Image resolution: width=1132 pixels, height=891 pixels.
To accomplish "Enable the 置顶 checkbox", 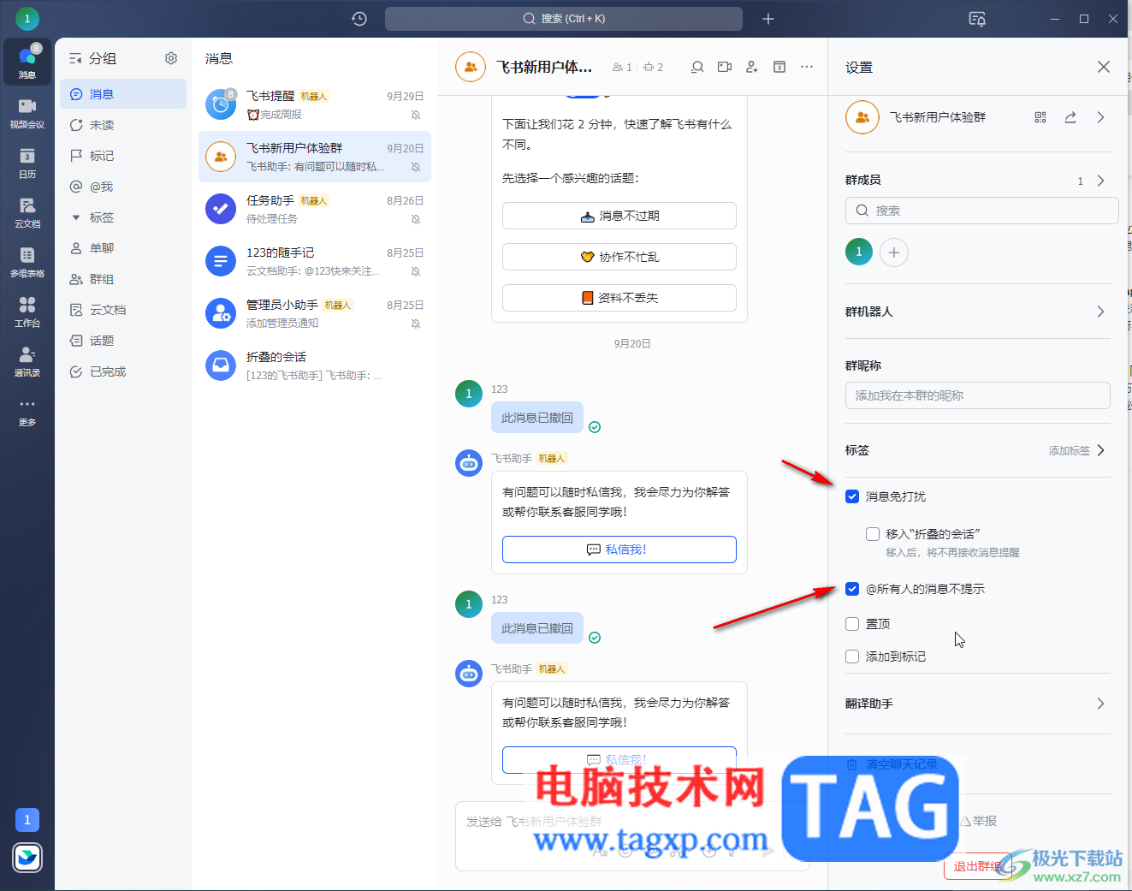I will point(852,624).
